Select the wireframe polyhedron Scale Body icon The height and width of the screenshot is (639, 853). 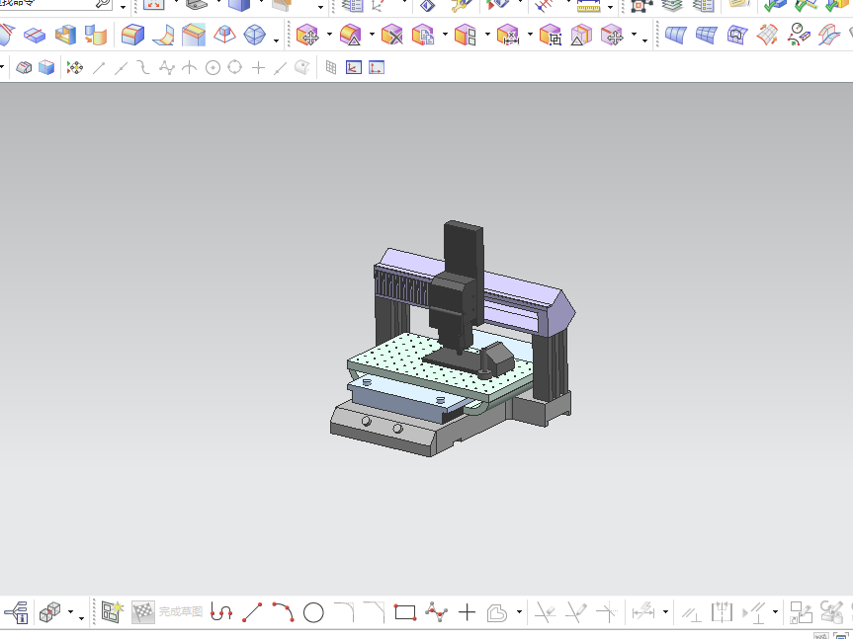point(255,36)
